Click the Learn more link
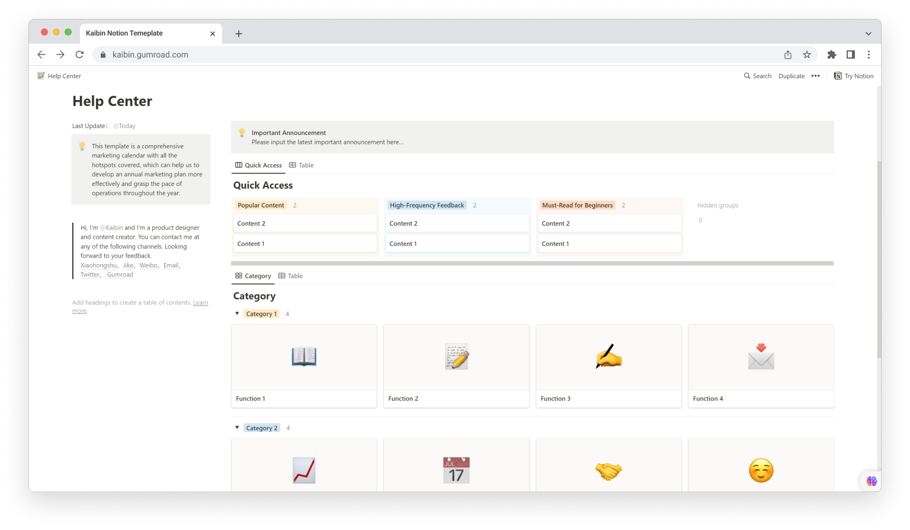The width and height of the screenshot is (910, 530). point(200,303)
